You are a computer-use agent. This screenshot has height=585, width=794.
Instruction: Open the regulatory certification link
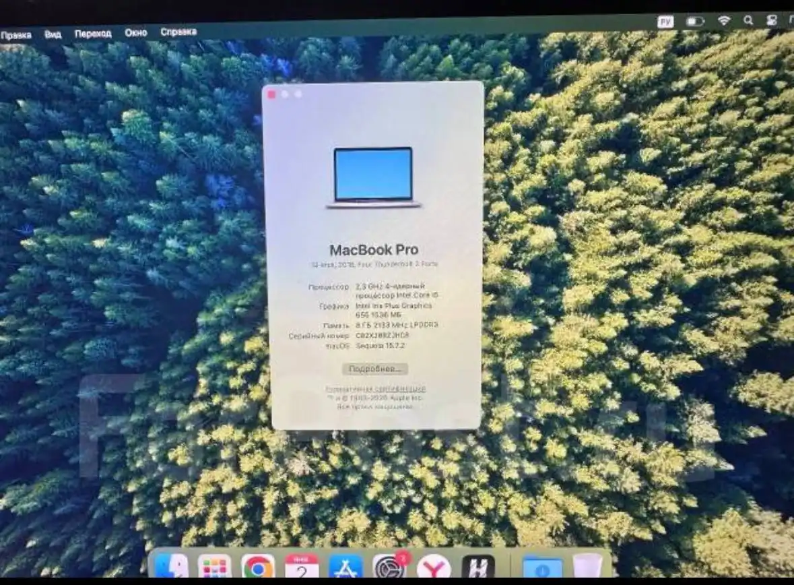point(375,389)
